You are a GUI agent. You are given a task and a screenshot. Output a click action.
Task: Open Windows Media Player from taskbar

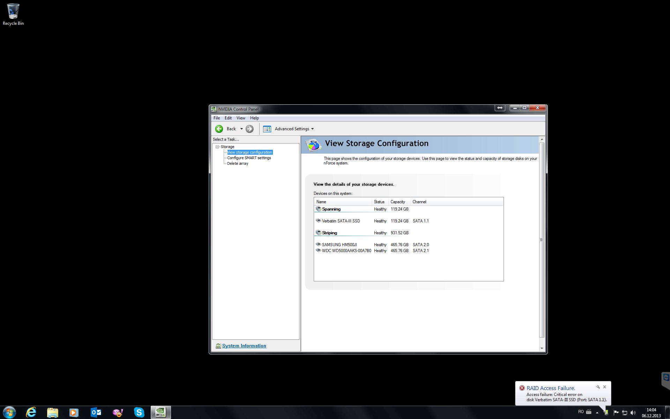(74, 413)
